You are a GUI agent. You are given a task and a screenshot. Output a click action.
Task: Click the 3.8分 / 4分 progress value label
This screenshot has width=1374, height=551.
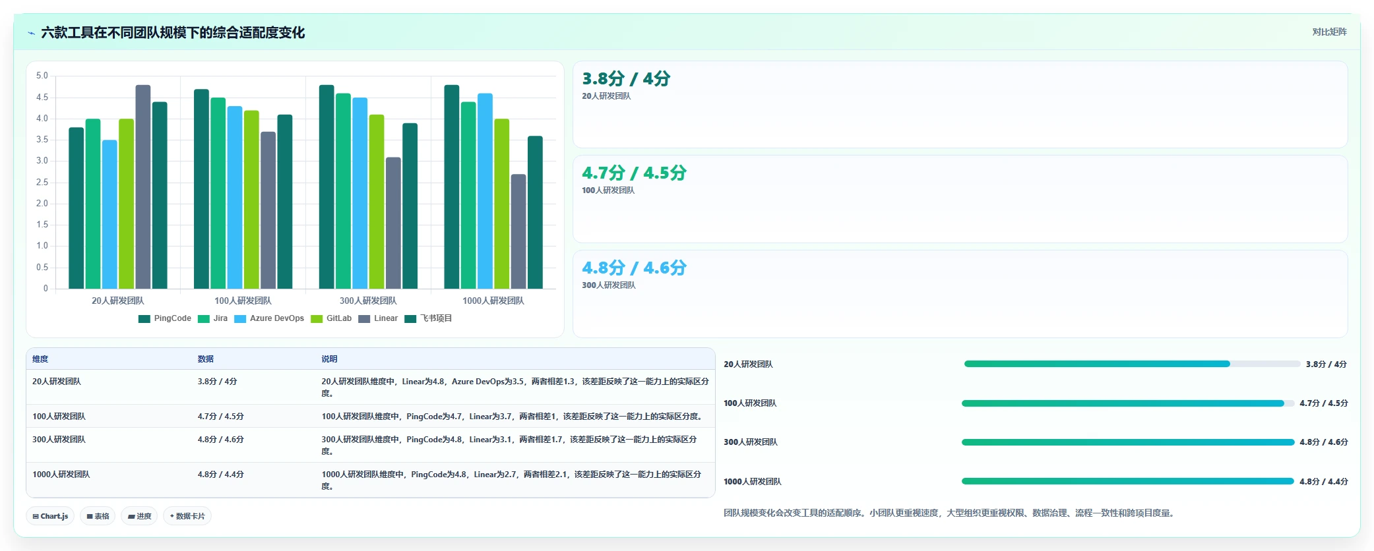1327,364
